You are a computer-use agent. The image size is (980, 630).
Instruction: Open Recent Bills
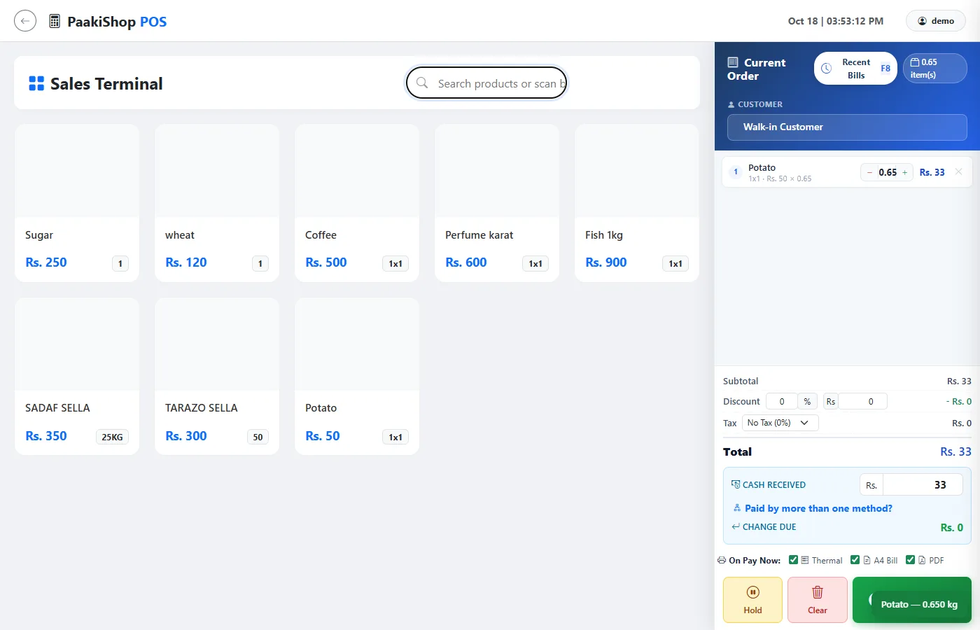coord(855,69)
